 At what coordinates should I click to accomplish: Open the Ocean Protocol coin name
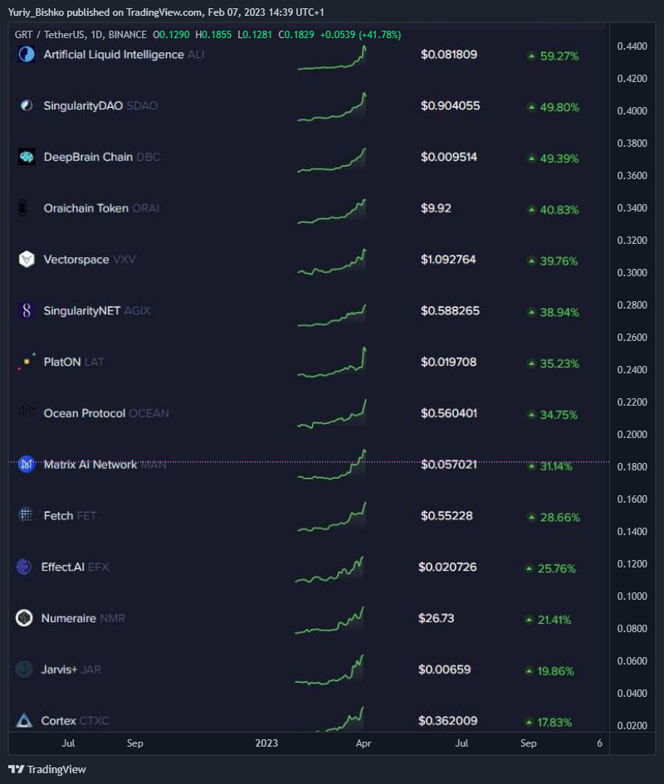[x=85, y=413]
